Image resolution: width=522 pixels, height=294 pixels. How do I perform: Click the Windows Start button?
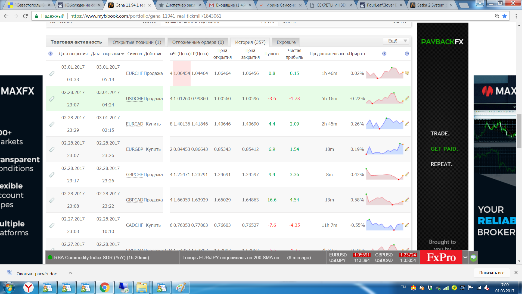pos(9,287)
